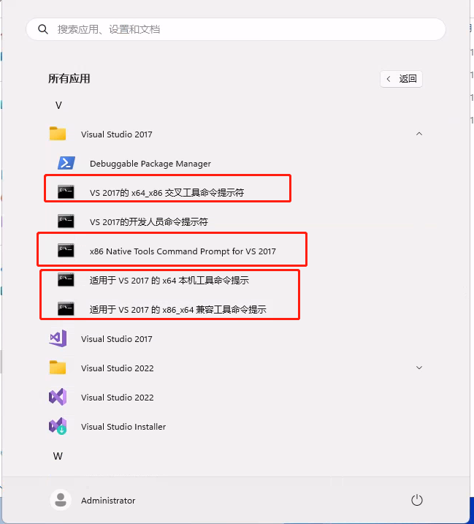Open VS 2017 x64_x86 交叉工具命令提示符 icon
The width and height of the screenshot is (474, 524).
66,191
